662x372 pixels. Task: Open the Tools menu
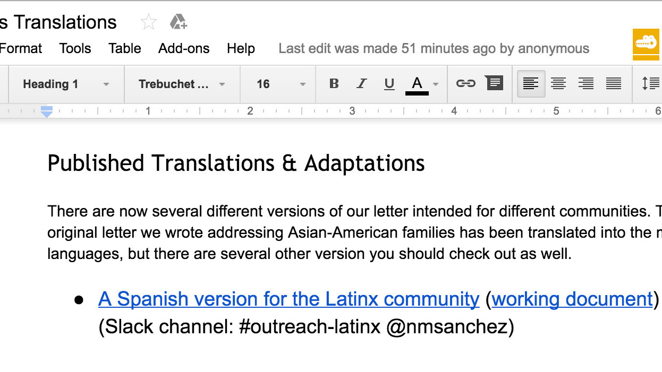tap(75, 48)
